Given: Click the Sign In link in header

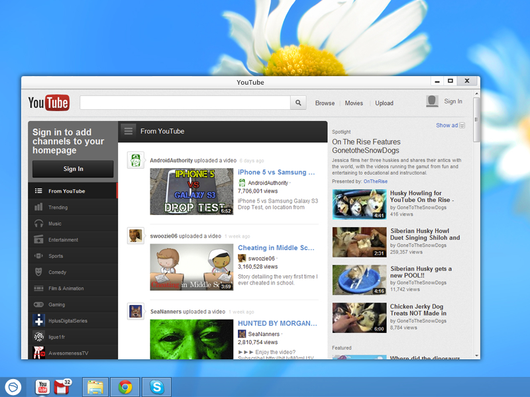Looking at the screenshot, I should (x=453, y=101).
